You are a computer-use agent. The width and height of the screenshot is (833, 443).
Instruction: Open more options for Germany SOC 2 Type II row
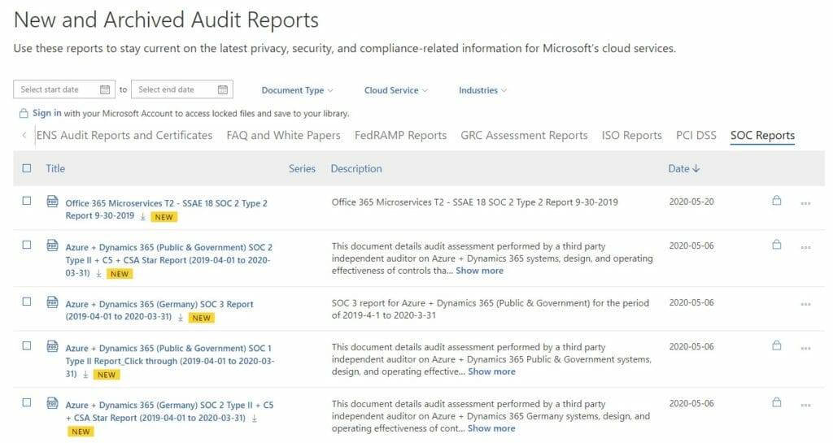[805, 405]
